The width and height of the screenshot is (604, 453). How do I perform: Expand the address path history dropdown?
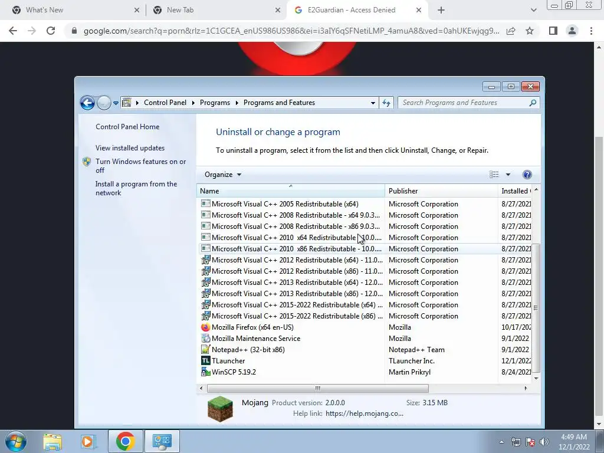pyautogui.click(x=373, y=103)
